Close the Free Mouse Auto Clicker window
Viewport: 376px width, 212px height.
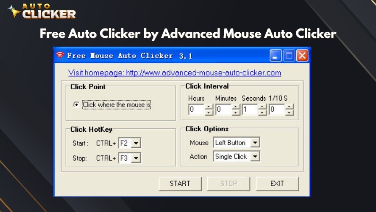(302, 56)
